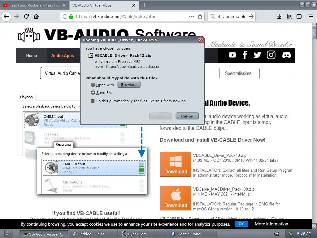Open Audio Apps in site navigation
Image resolution: width=317 pixels, height=238 pixels.
[x=63, y=55]
